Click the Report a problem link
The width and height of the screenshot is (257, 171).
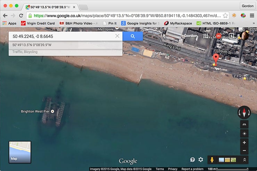click(193, 169)
